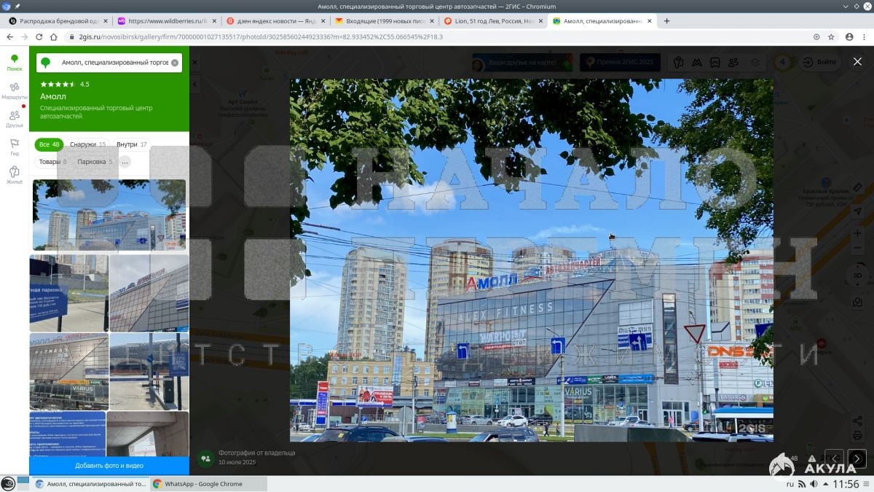Select the Внутри 17 photo filter
Image resolution: width=874 pixels, height=492 pixels.
click(x=132, y=144)
